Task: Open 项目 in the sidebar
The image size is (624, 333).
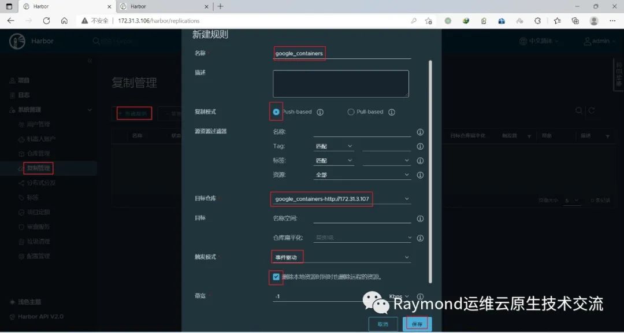Action: [24, 80]
